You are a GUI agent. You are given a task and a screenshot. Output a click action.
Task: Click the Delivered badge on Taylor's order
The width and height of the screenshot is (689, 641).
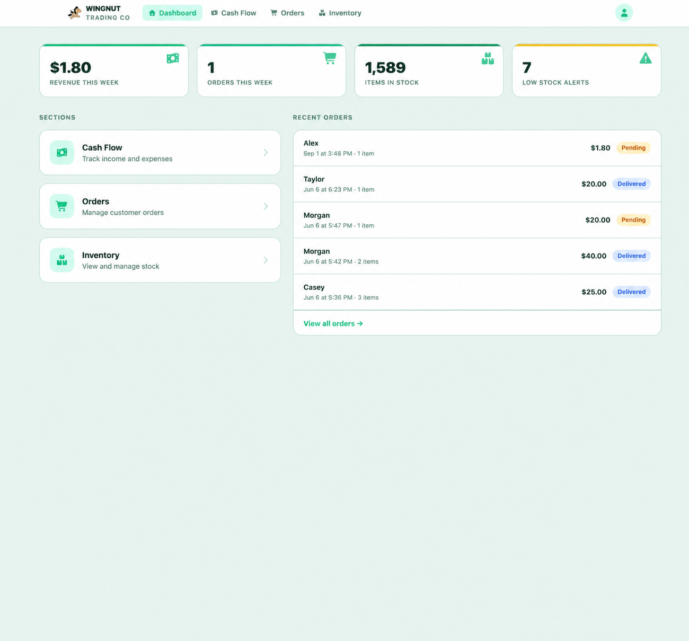(x=631, y=184)
